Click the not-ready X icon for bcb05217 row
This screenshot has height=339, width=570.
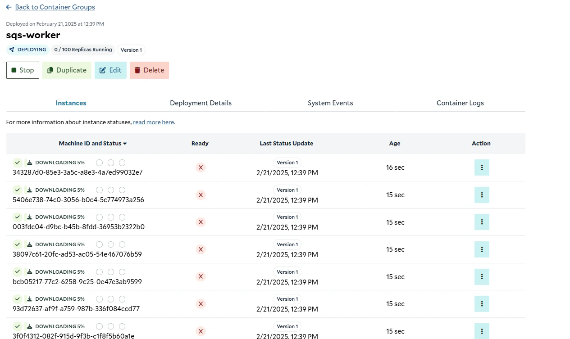pos(201,277)
